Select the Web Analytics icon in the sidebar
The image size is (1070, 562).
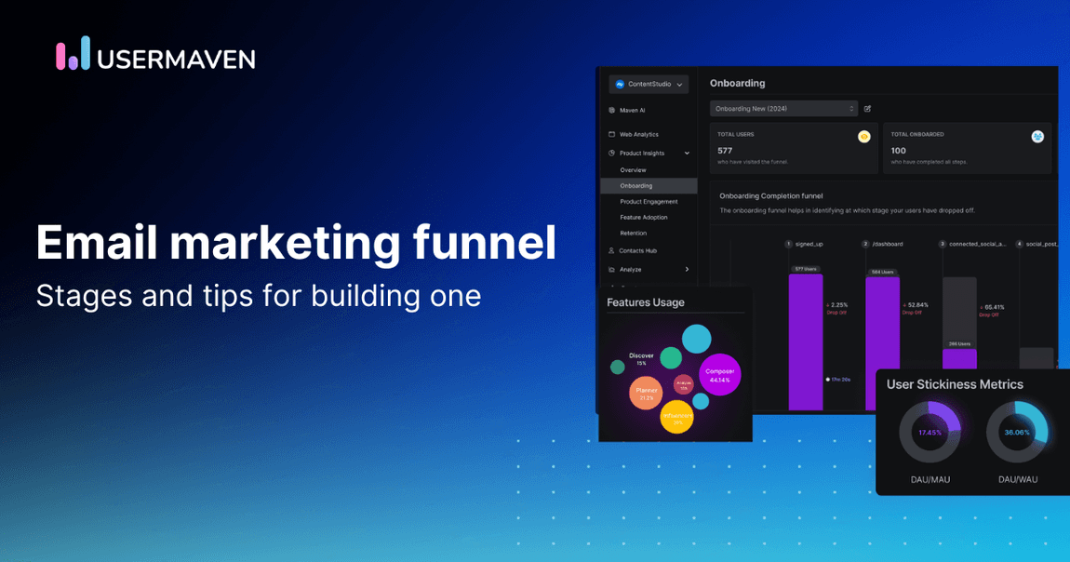609,134
